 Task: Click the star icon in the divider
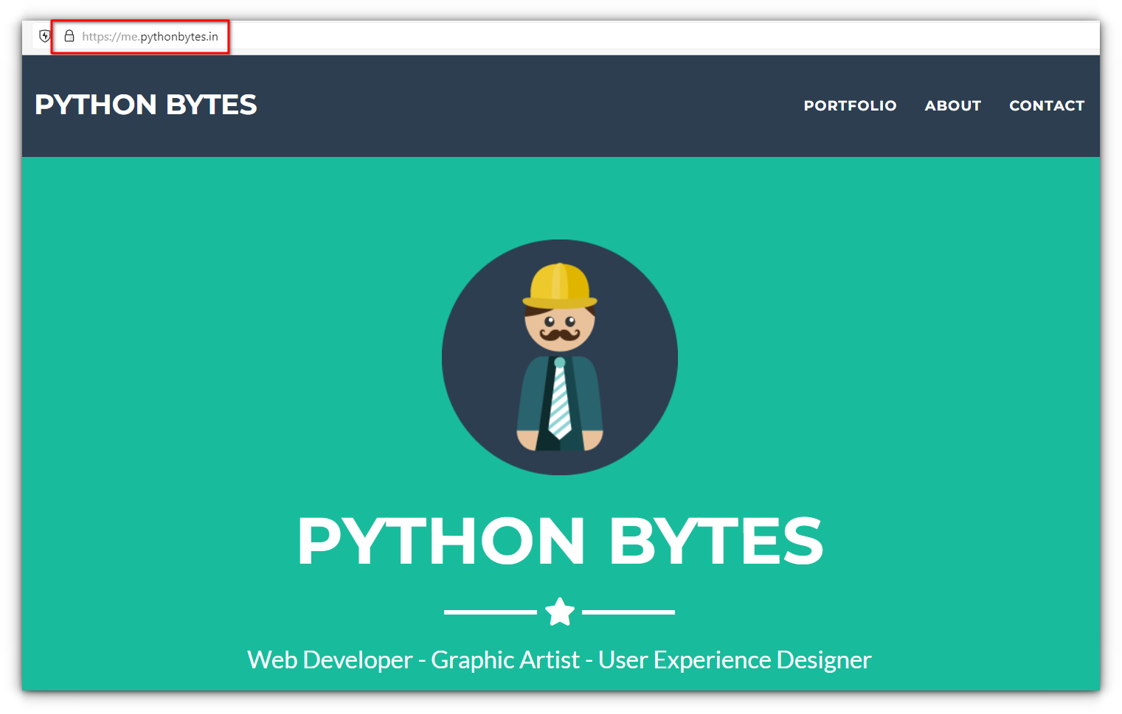tap(560, 612)
